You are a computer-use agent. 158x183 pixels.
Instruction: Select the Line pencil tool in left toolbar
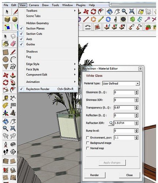point(13,52)
